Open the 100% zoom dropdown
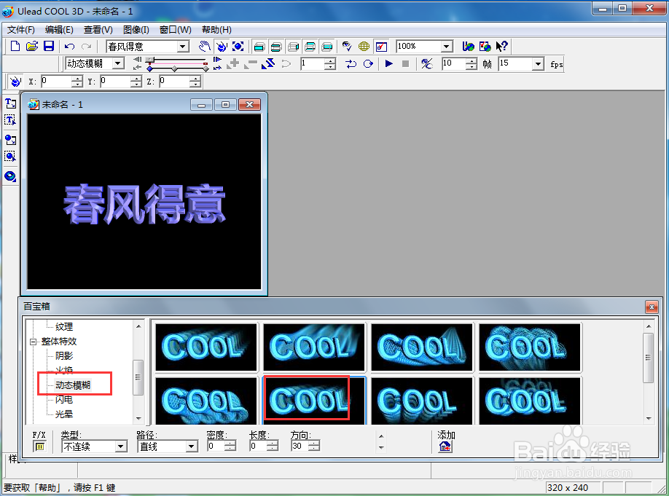 446,46
